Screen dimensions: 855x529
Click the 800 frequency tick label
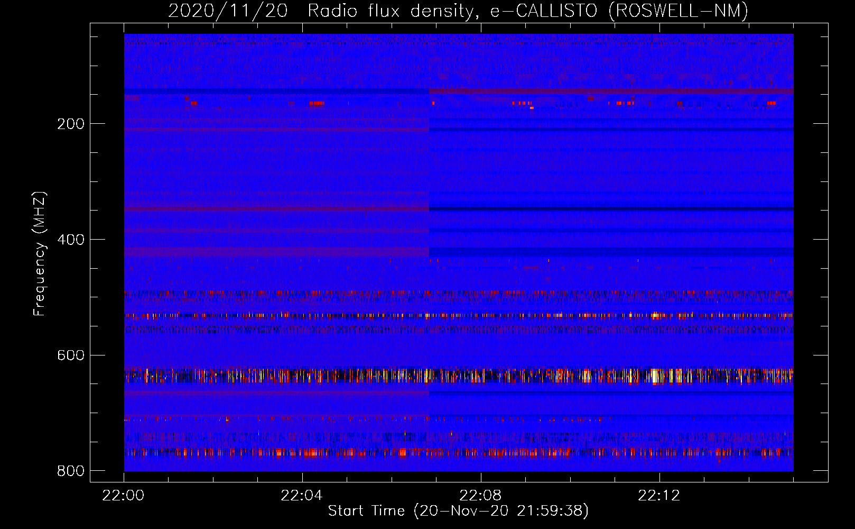[71, 471]
